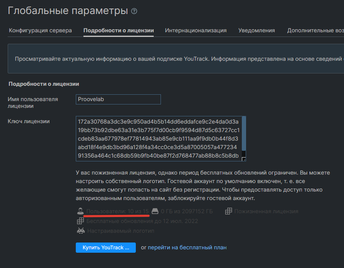Viewport: 344px width, 268px height.
Task: Click the help icon beside Глобальные параметры
Action: (x=134, y=11)
